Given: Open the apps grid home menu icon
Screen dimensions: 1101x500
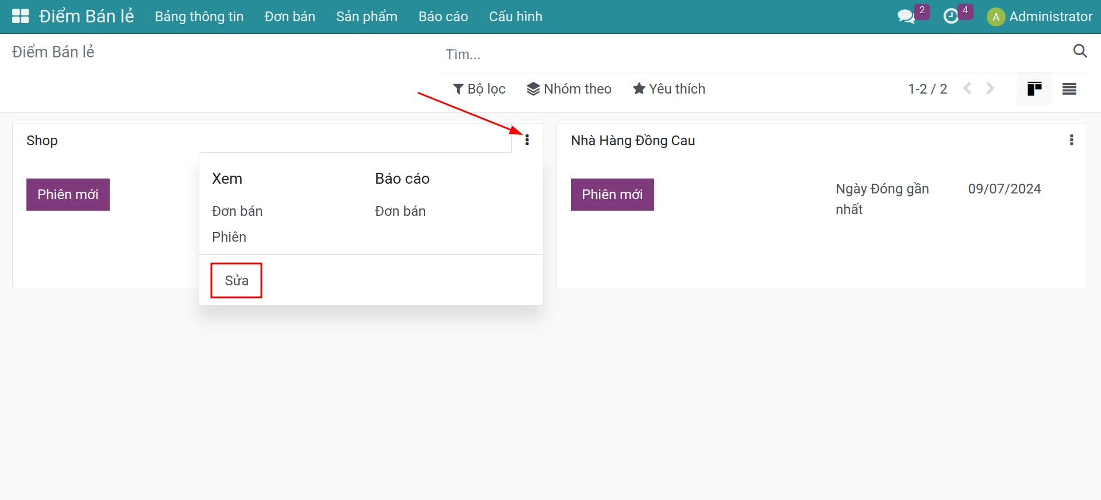Looking at the screenshot, I should (x=20, y=16).
